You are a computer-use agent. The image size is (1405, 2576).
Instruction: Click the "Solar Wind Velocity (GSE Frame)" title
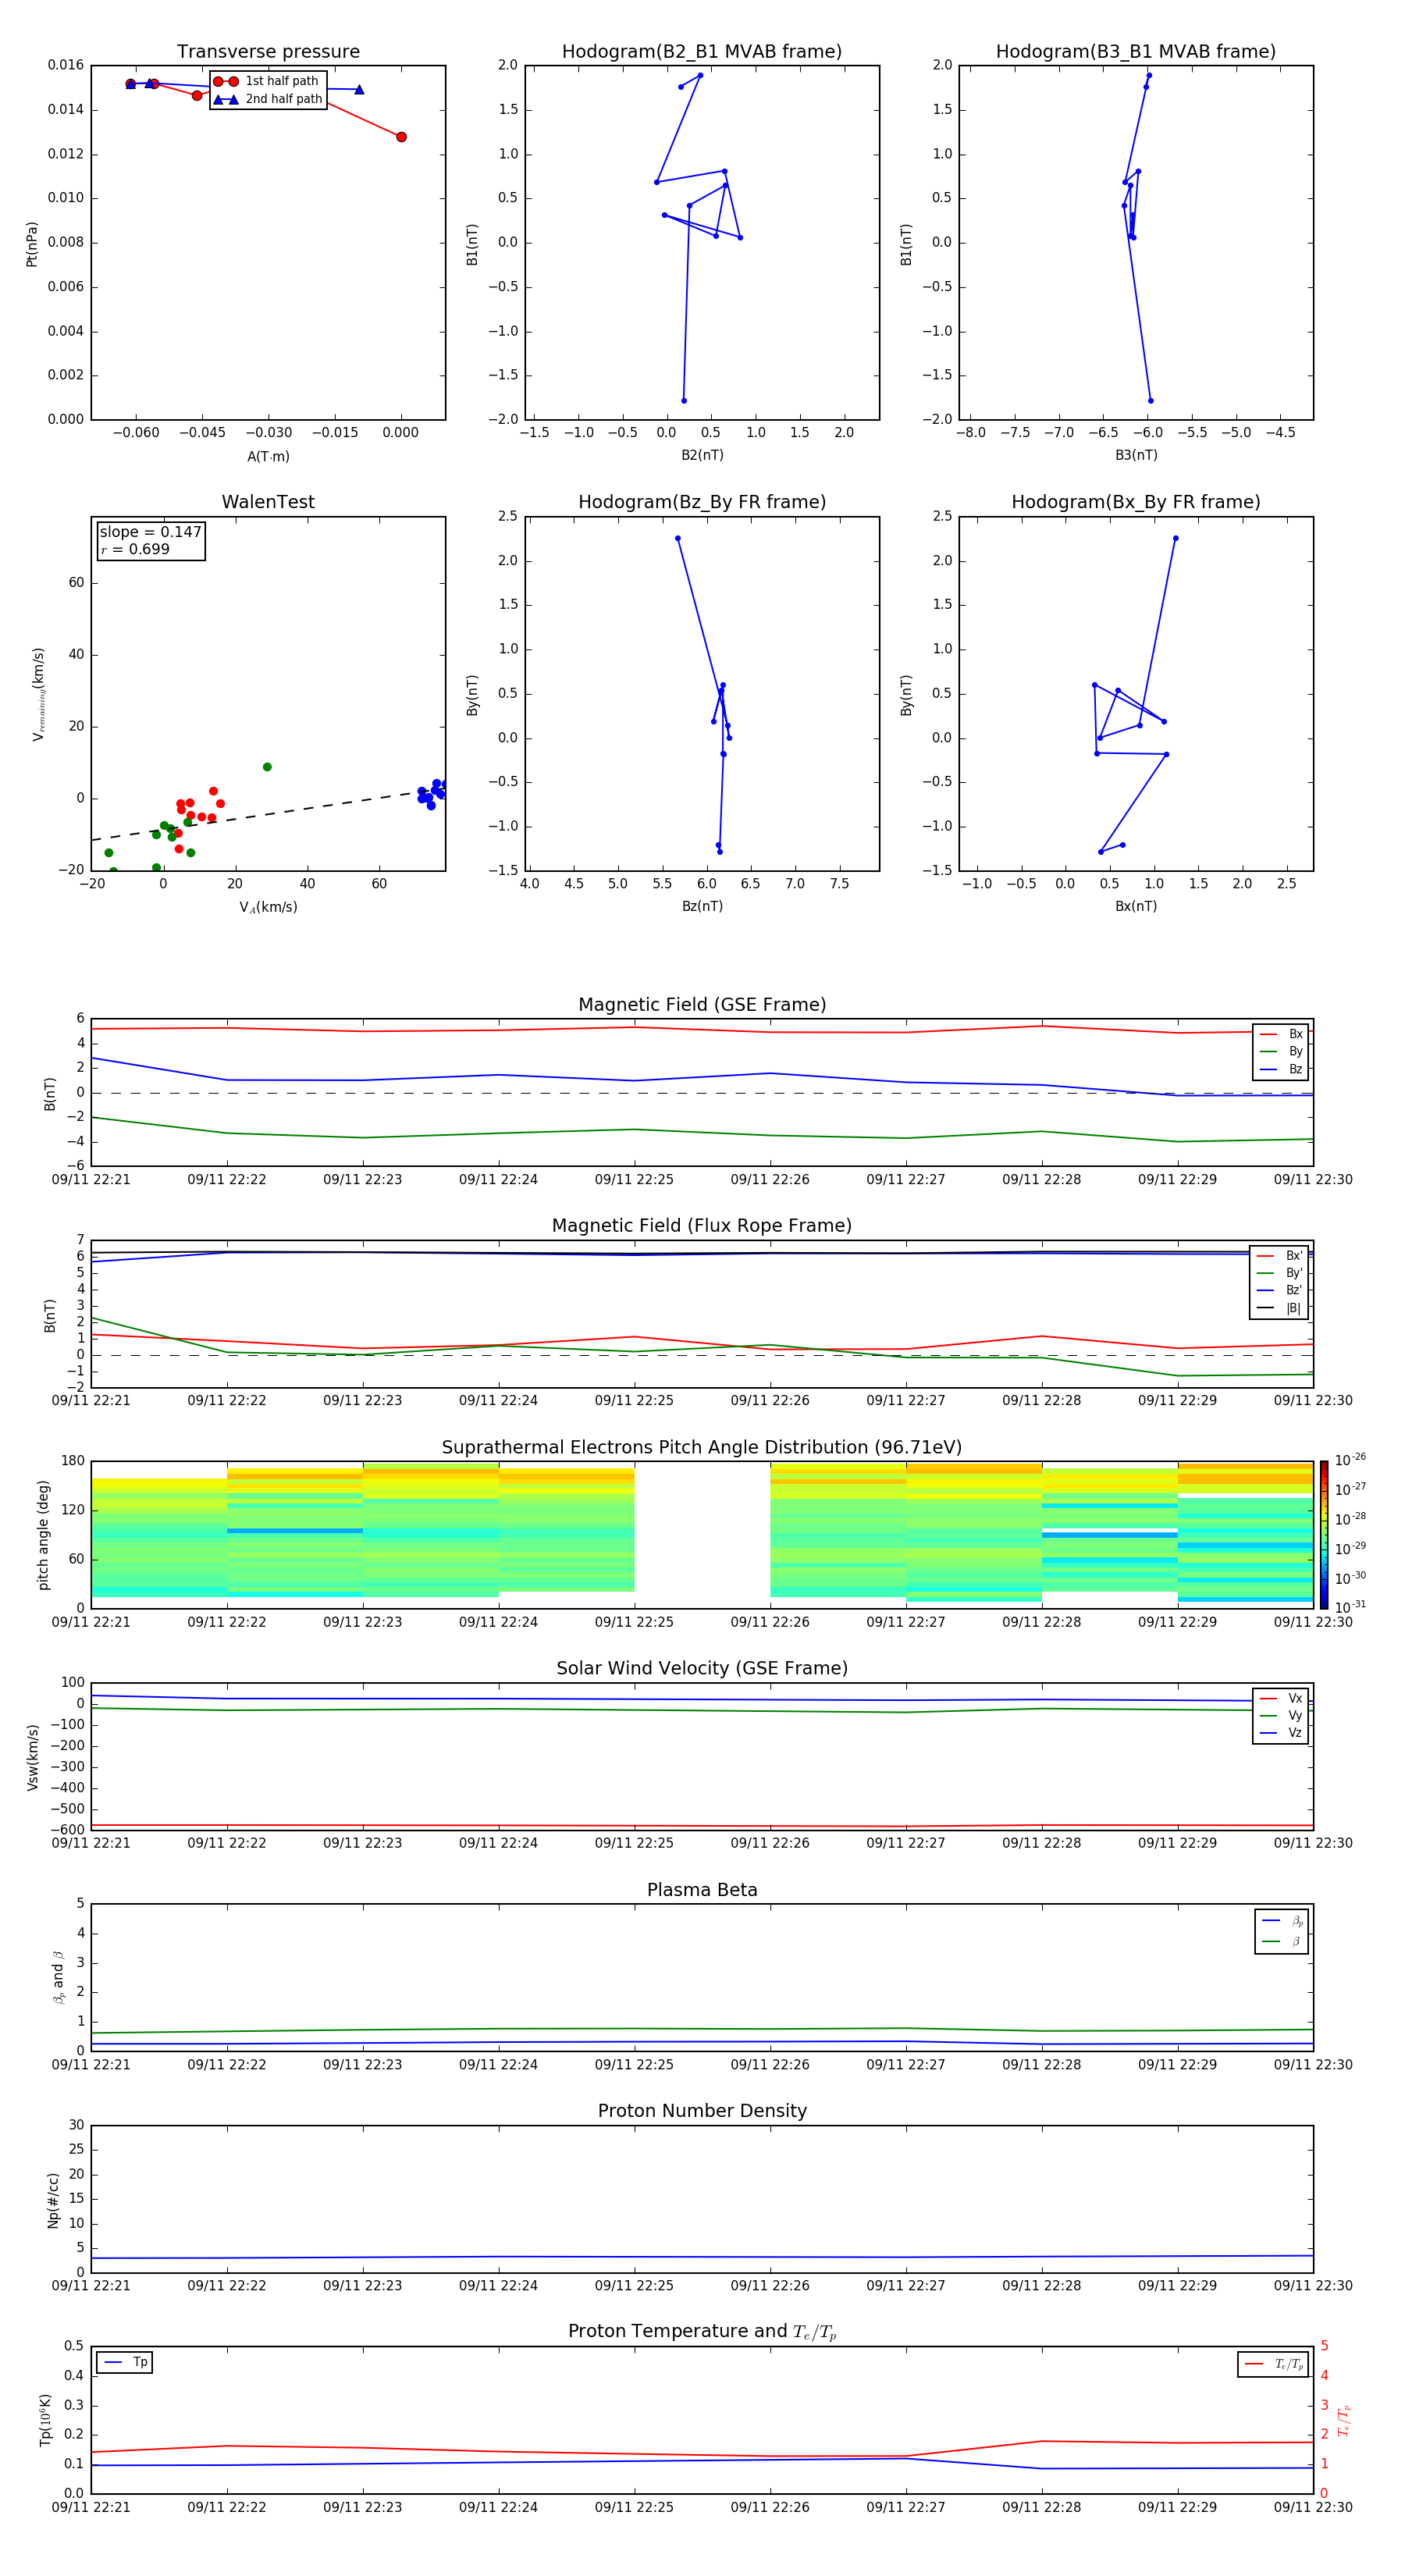point(702,1668)
